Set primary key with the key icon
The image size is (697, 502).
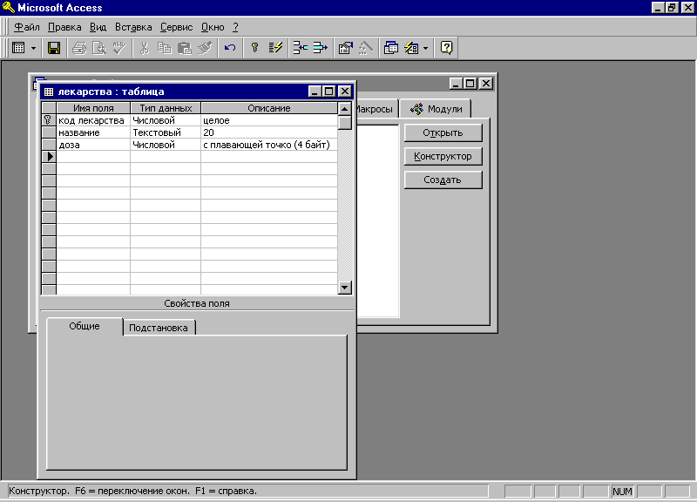[x=254, y=48]
